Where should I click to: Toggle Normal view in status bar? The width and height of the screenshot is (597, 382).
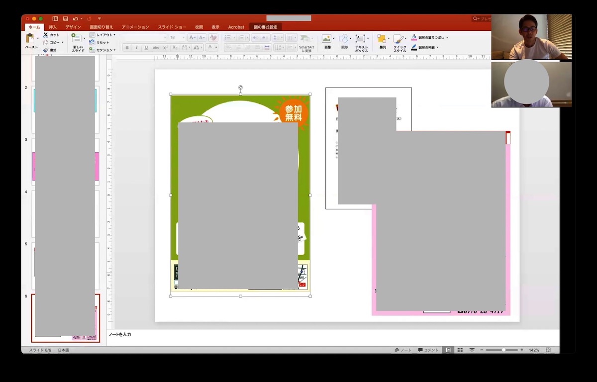point(448,350)
